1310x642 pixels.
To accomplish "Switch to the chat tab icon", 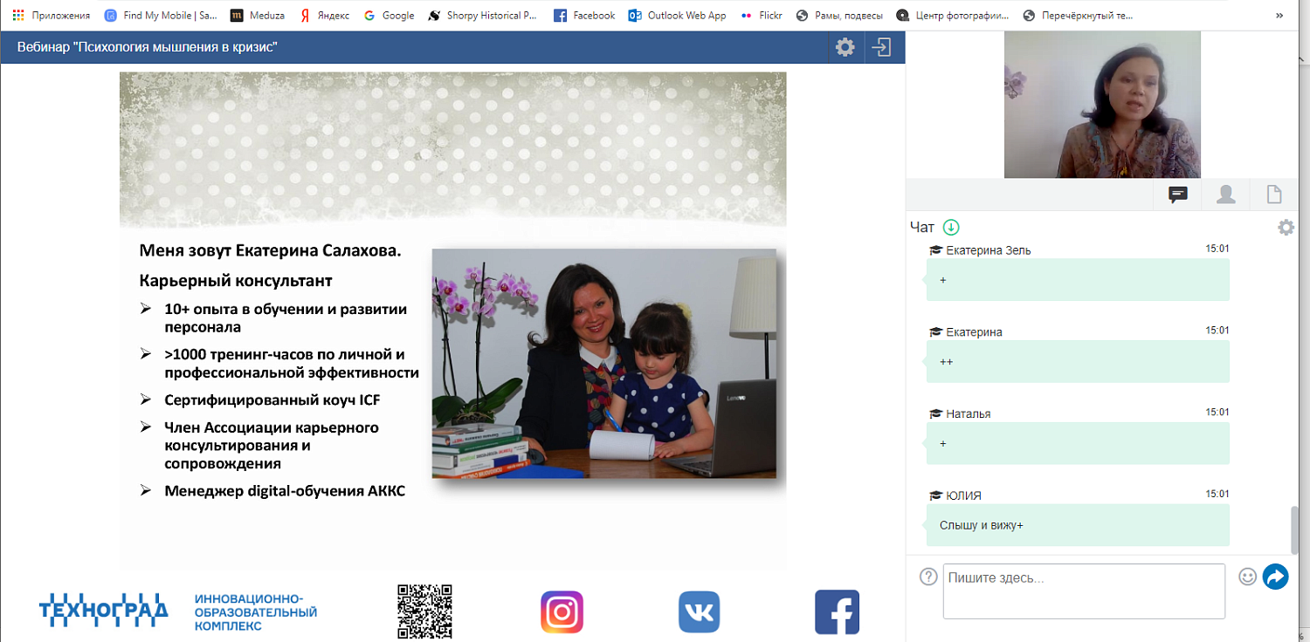I will click(x=1178, y=195).
